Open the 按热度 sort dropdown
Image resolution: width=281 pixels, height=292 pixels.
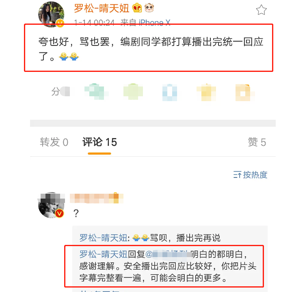(250, 175)
